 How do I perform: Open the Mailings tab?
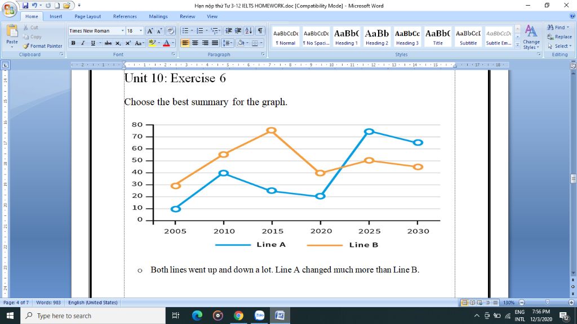click(158, 16)
